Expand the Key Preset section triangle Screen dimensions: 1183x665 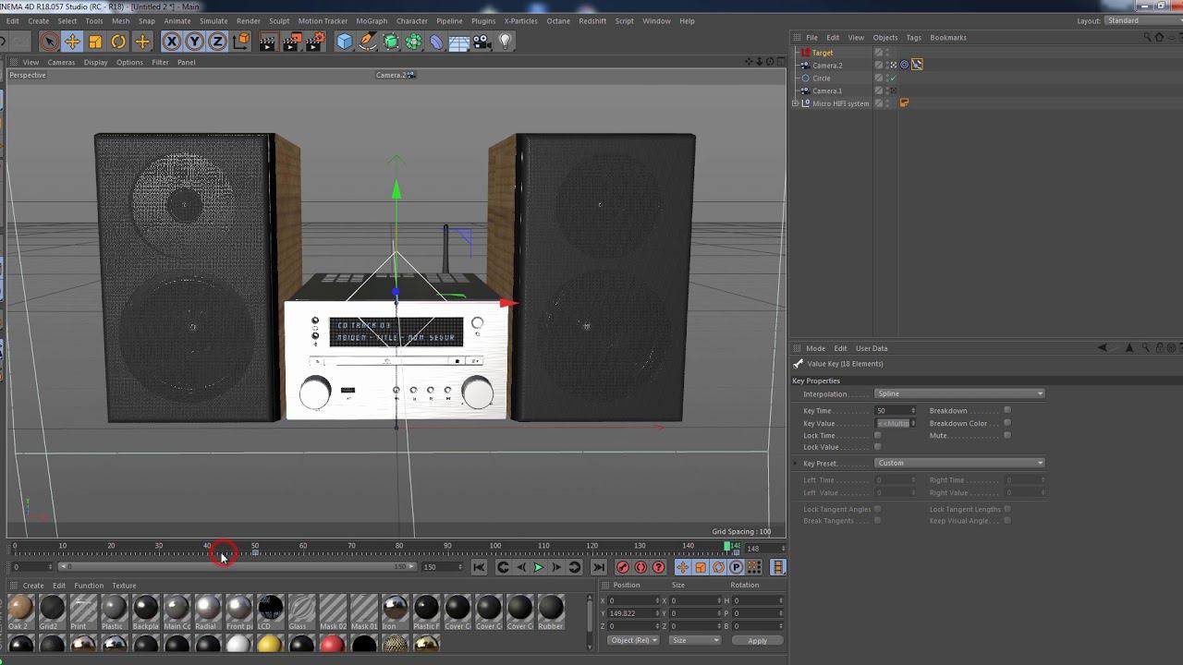tap(796, 464)
